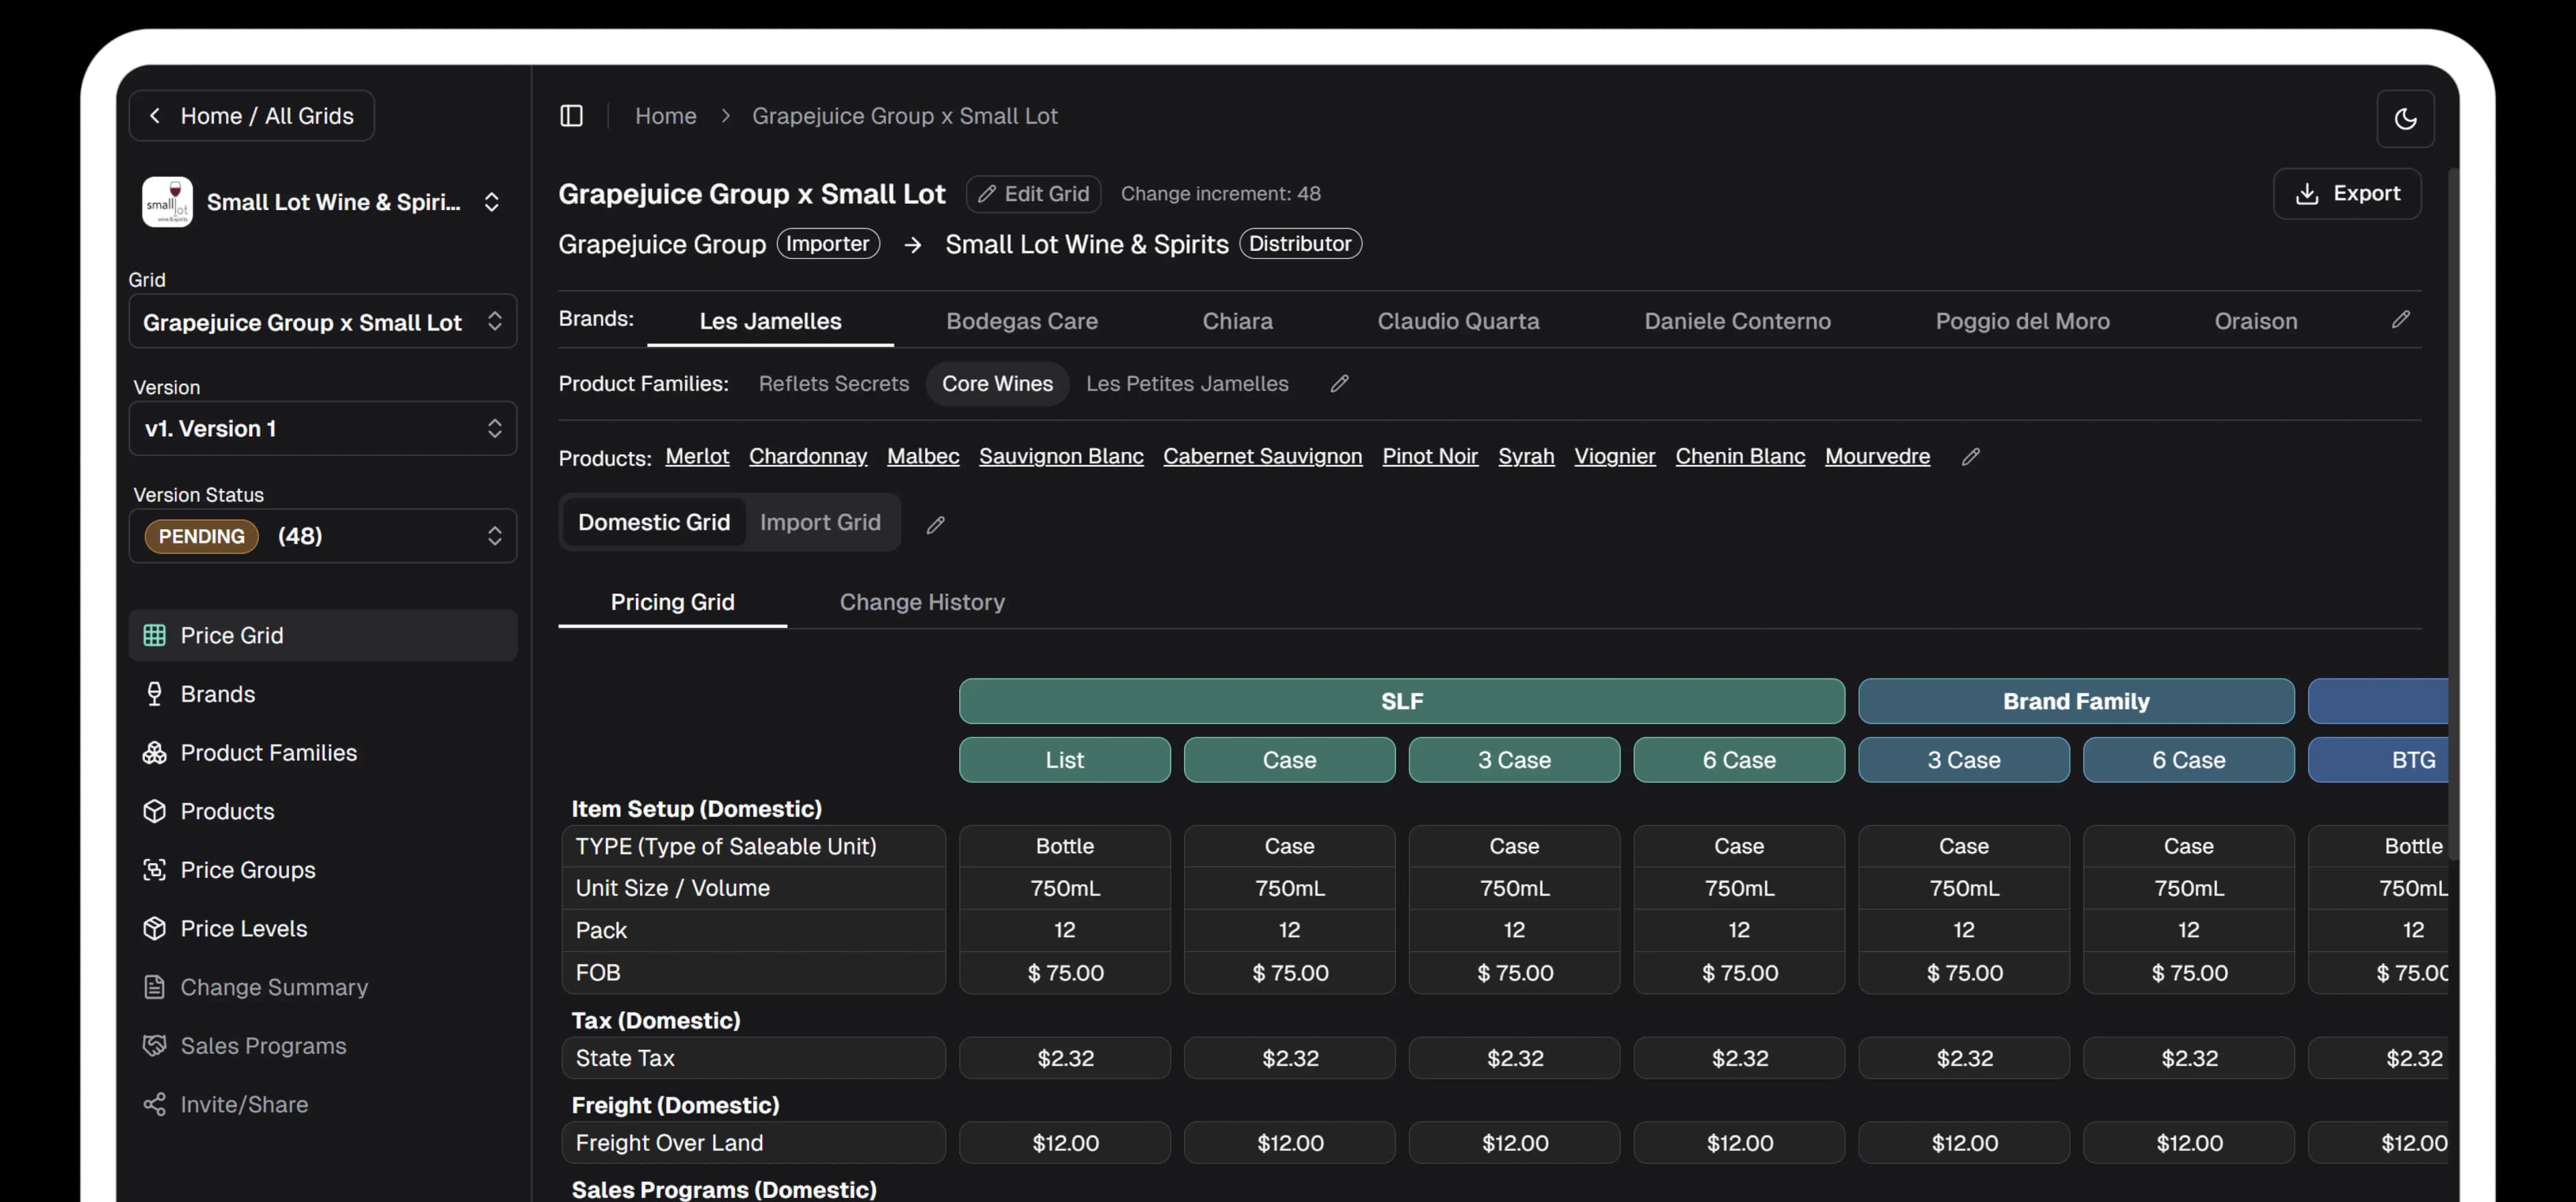Open the Chardonnay product link
This screenshot has width=2576, height=1202.
808,456
